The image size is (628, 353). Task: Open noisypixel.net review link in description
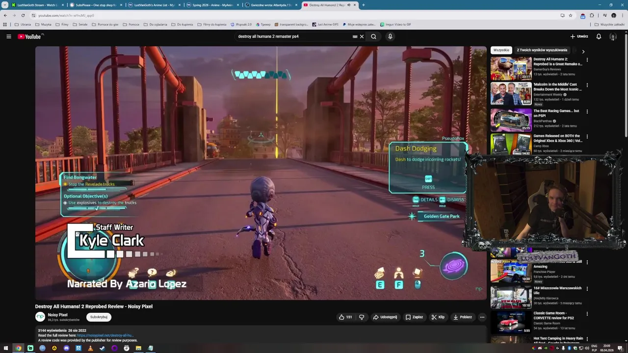(105, 335)
